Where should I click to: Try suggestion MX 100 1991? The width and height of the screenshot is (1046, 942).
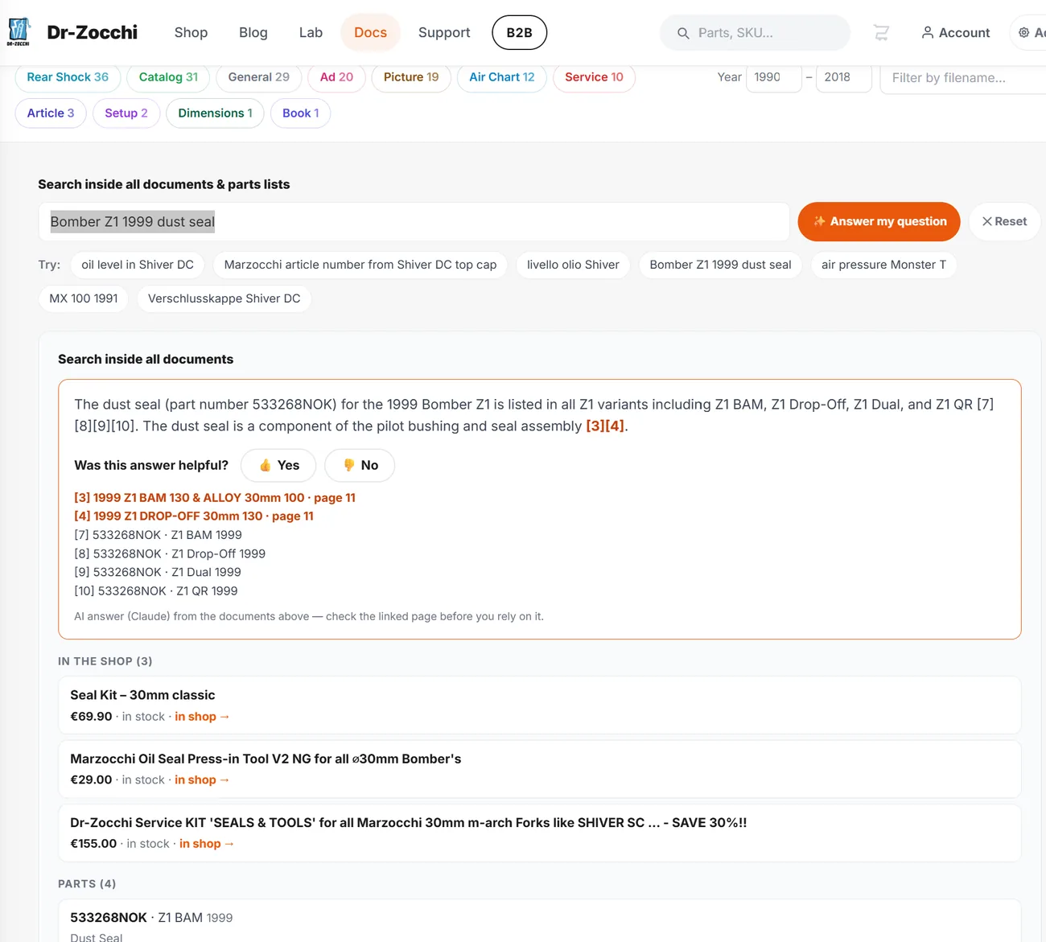pyautogui.click(x=84, y=298)
